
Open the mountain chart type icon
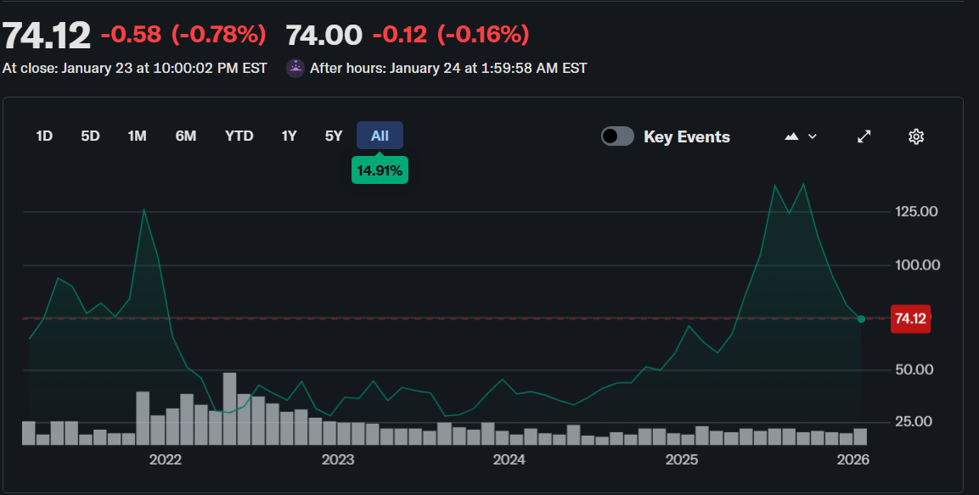[791, 136]
